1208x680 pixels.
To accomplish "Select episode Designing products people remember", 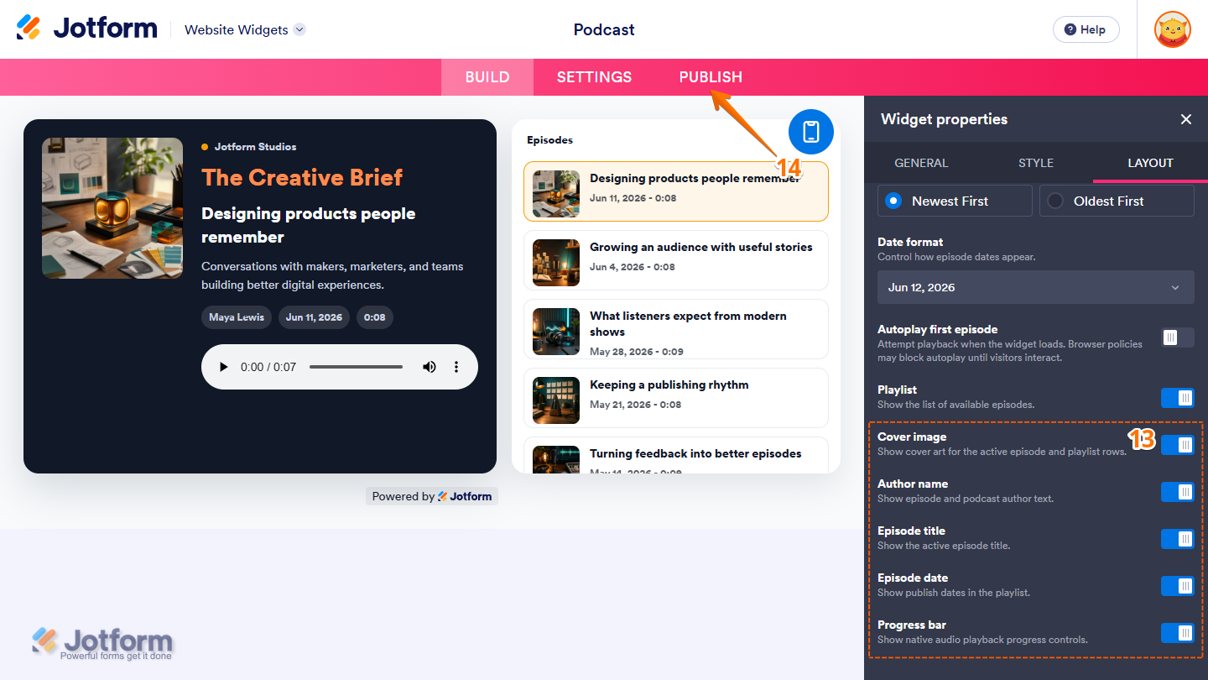I will click(x=676, y=191).
